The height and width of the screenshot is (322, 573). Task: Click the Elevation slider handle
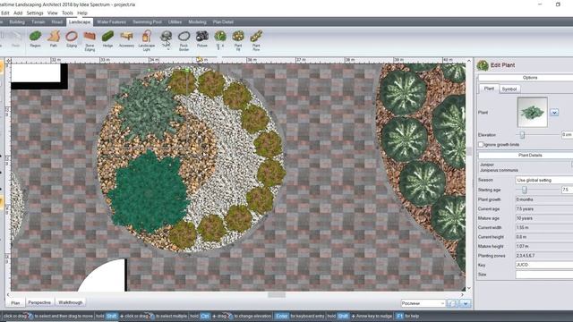pos(523,135)
